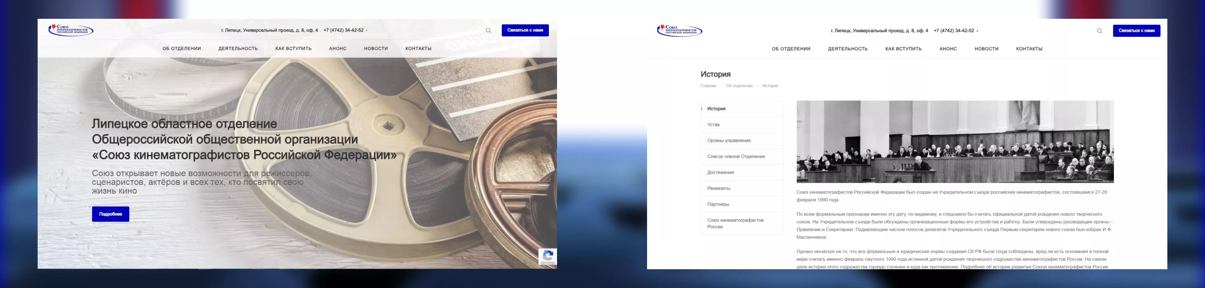
Task: Open «Об отделении» menu on the История page
Action: tap(791, 49)
